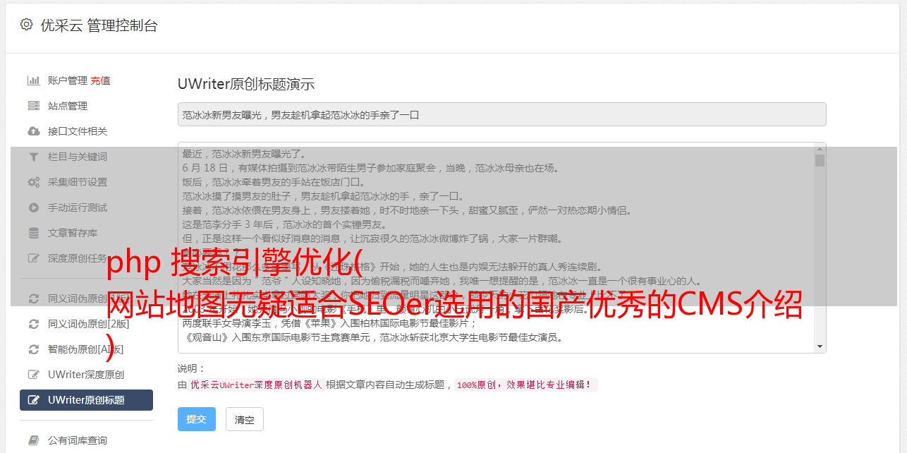Screen dimensions: 907x453
Task: Click the blue 提交 submit button
Action: tap(196, 419)
